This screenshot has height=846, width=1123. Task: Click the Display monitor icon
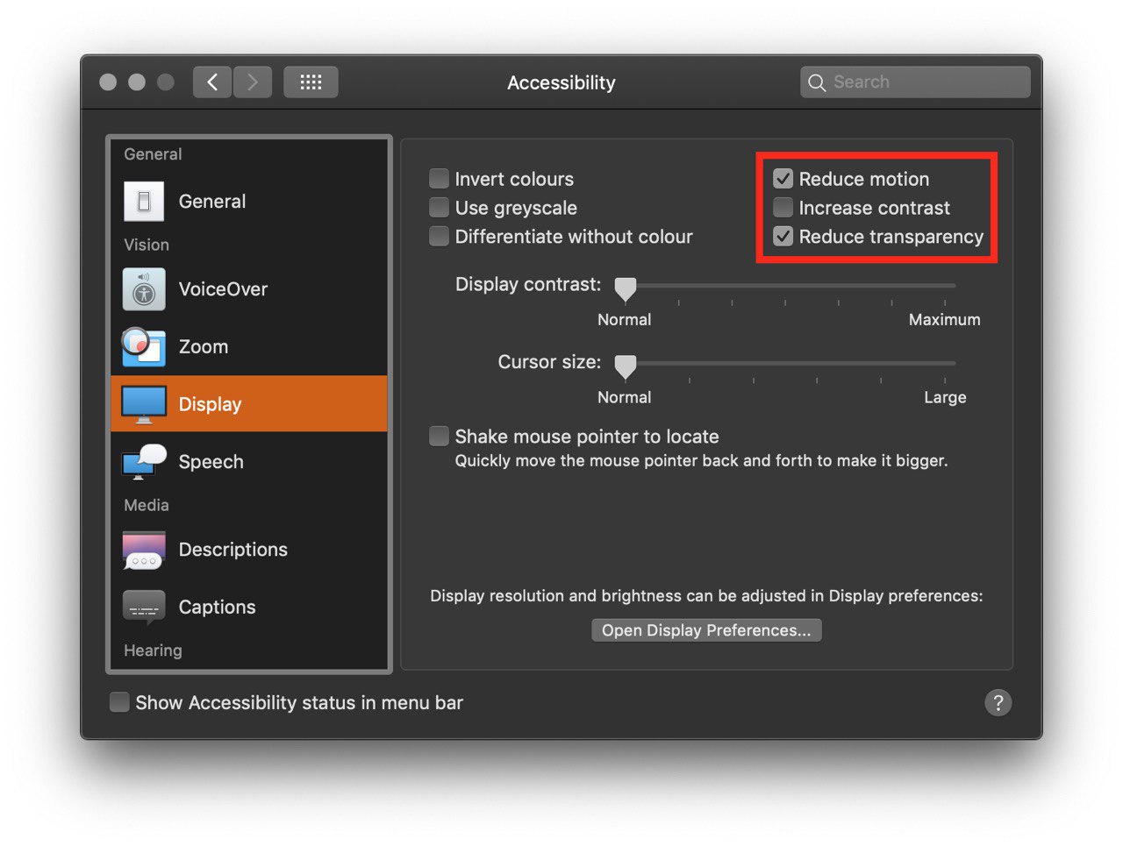144,404
